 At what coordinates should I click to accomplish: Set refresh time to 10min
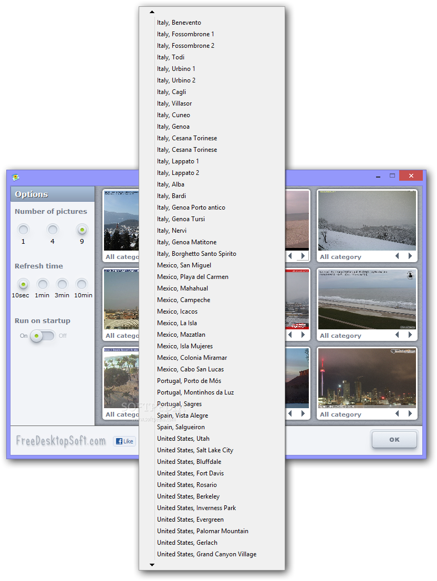[x=81, y=284]
